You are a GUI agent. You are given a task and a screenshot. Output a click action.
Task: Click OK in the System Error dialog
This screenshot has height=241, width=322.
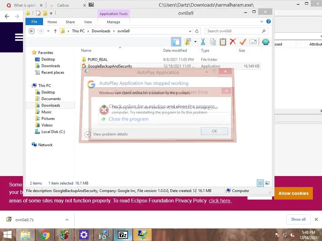tap(214, 131)
